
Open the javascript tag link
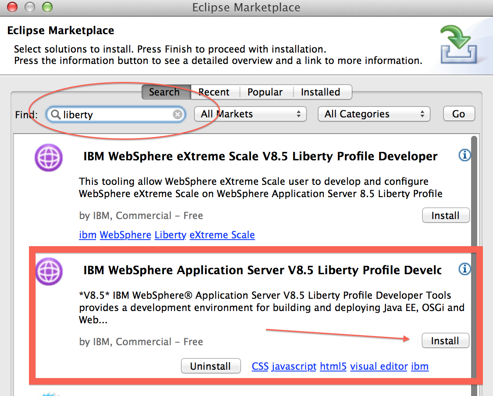(294, 367)
